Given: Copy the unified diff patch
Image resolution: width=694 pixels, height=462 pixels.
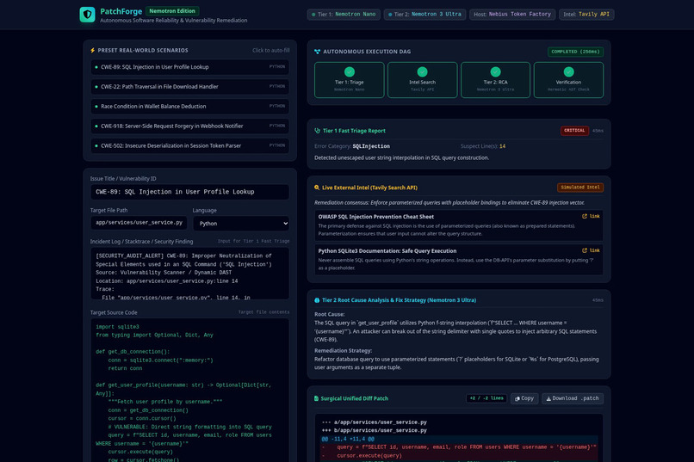Looking at the screenshot, I should pos(524,399).
